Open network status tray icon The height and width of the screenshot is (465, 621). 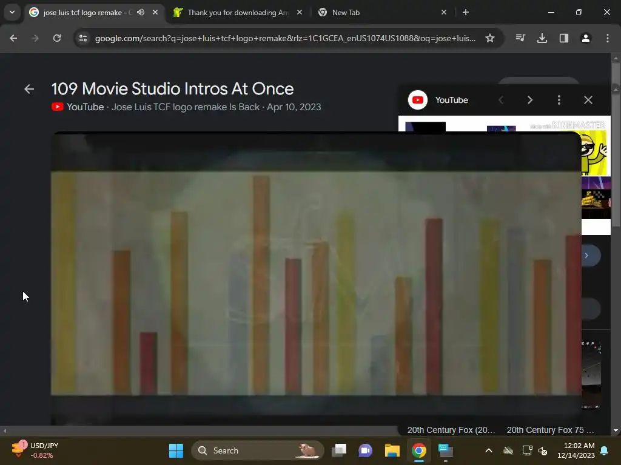tap(527, 450)
